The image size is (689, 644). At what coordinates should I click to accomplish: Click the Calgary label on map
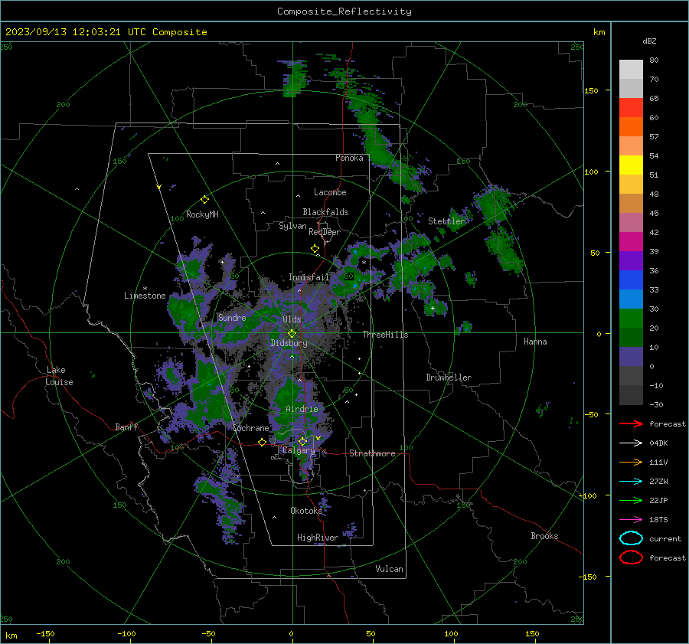[299, 450]
